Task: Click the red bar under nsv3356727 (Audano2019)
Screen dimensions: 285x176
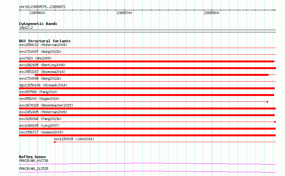Action: tap(147, 135)
